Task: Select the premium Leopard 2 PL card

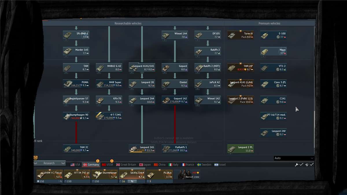Action: click(x=241, y=149)
